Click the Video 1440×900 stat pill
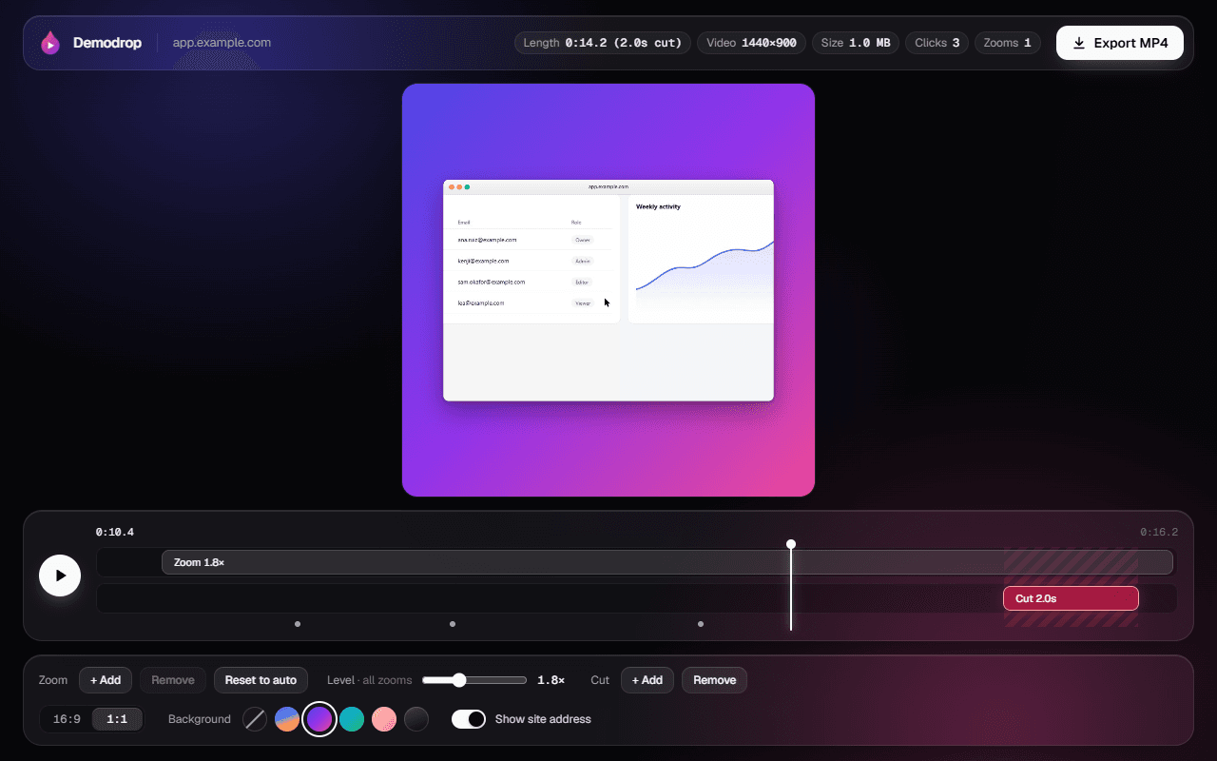The height and width of the screenshot is (761, 1217). pos(751,43)
